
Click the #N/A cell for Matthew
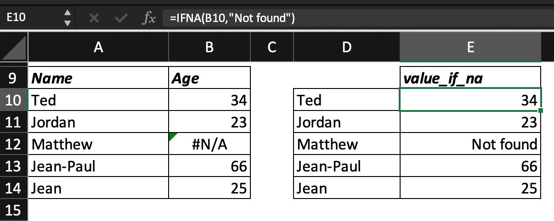click(x=209, y=144)
